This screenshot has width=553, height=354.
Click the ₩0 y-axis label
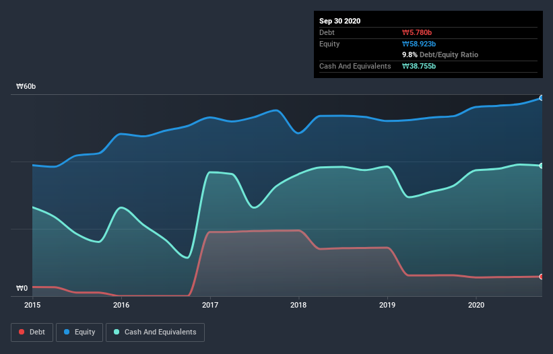pyautogui.click(x=22, y=289)
